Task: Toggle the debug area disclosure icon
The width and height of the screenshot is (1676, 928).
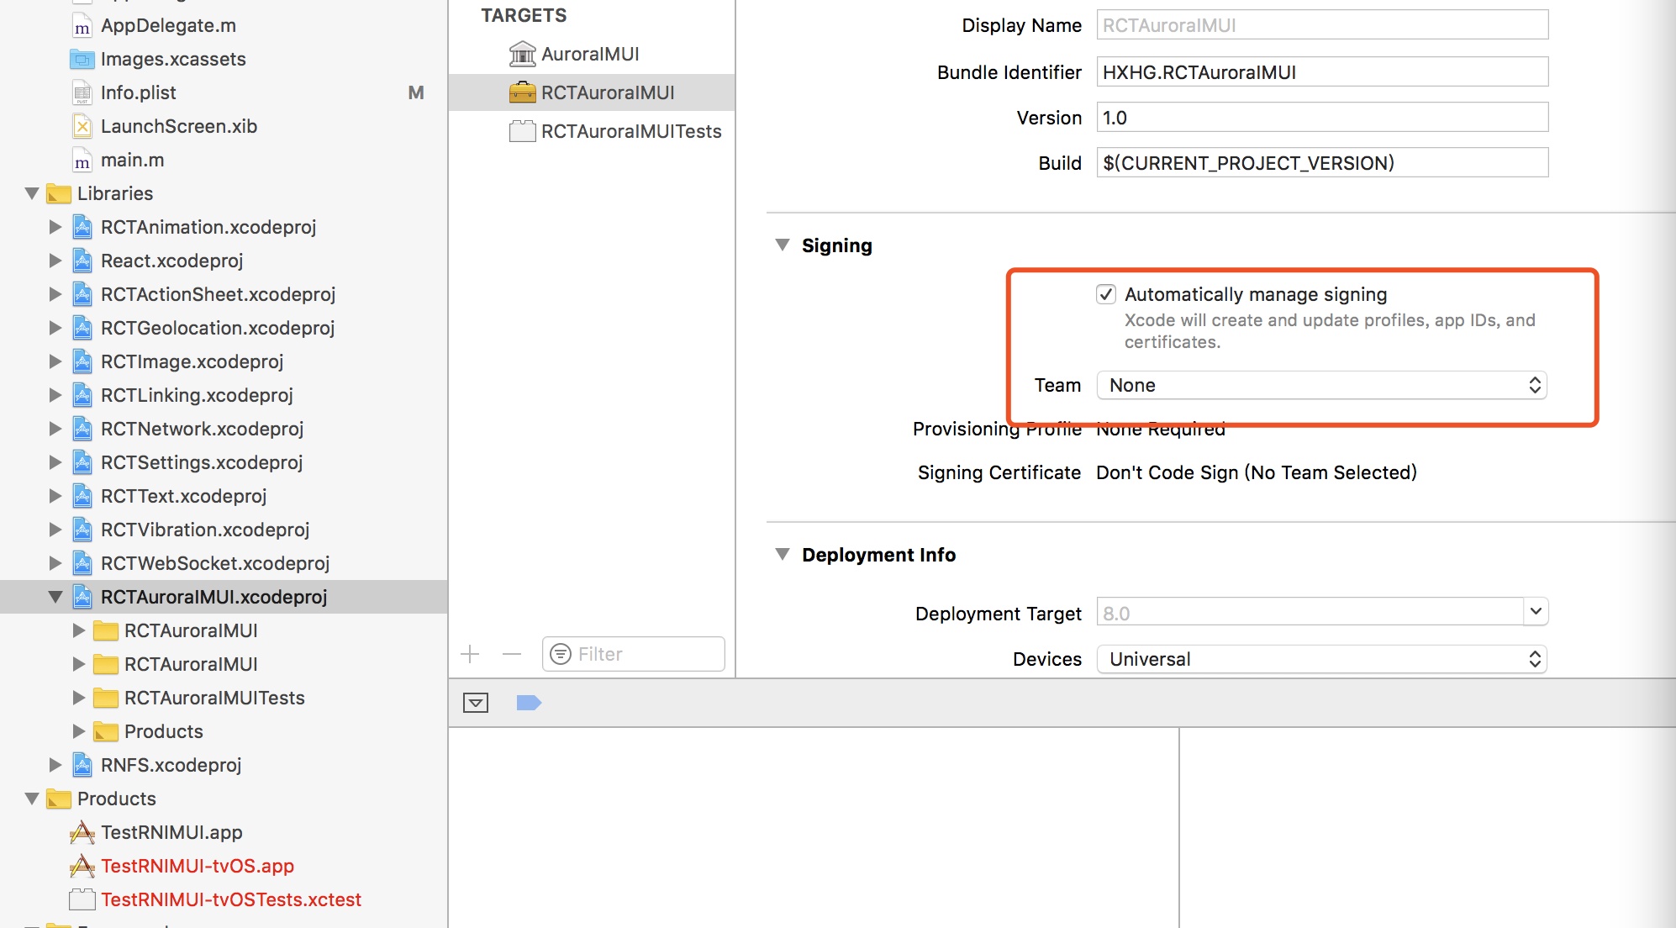Action: [476, 703]
